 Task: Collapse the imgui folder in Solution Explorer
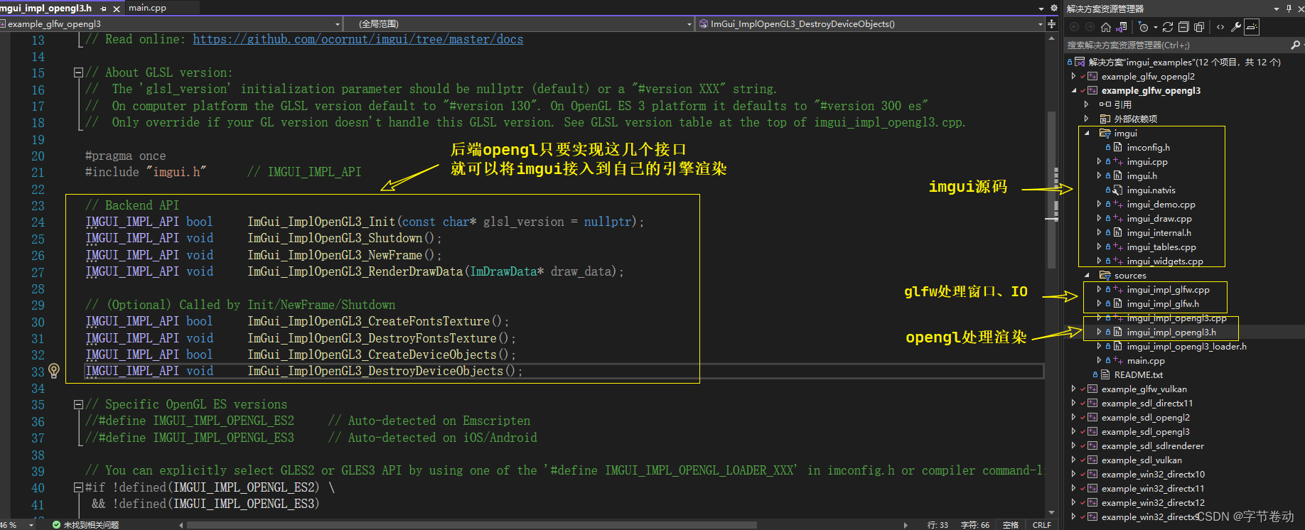[1087, 133]
